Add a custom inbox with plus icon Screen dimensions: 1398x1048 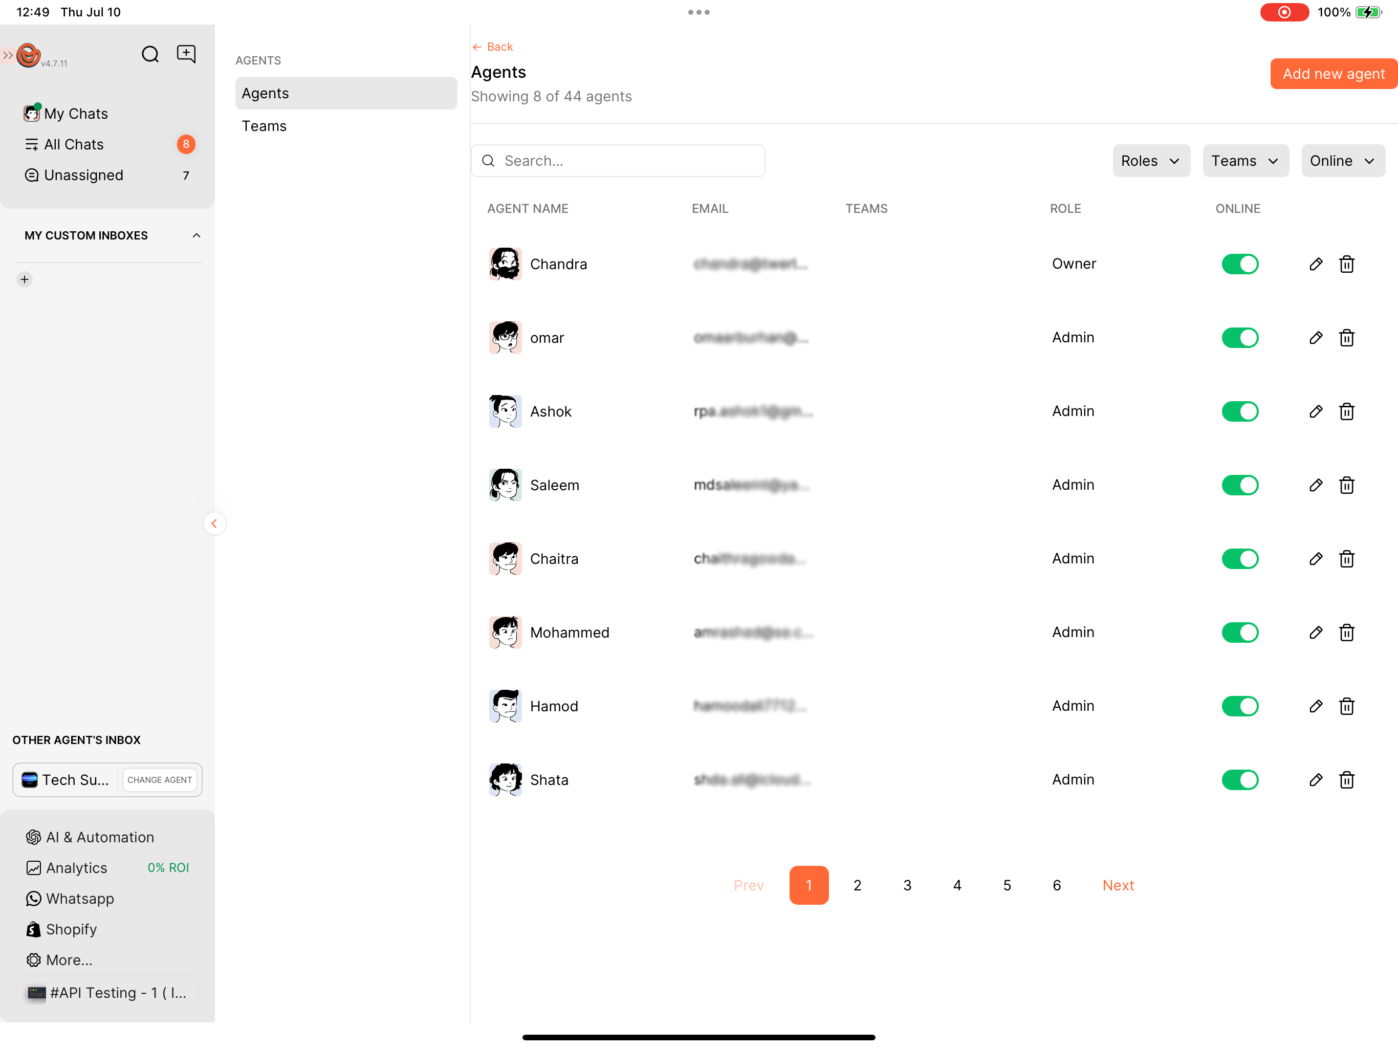(25, 279)
